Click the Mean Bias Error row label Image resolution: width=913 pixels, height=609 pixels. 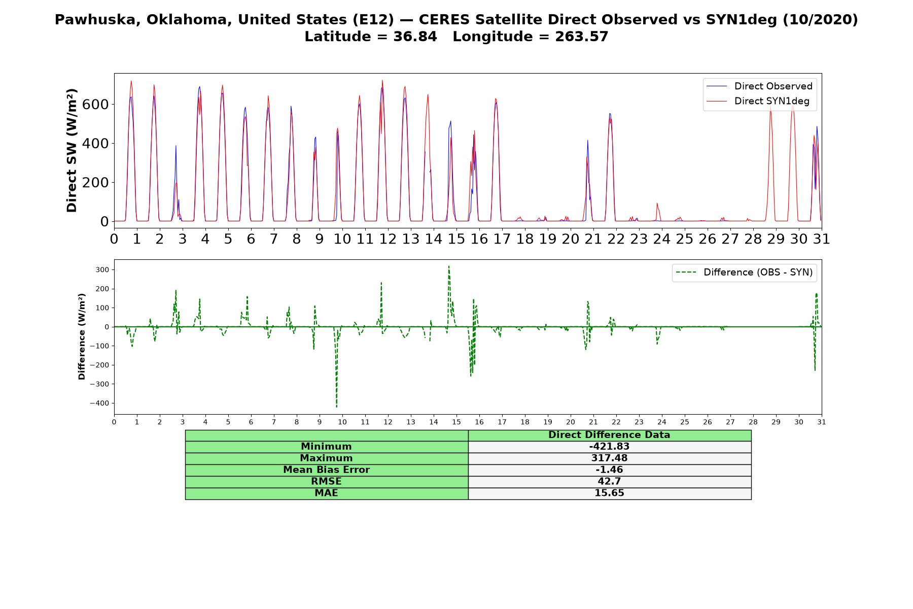click(x=327, y=470)
